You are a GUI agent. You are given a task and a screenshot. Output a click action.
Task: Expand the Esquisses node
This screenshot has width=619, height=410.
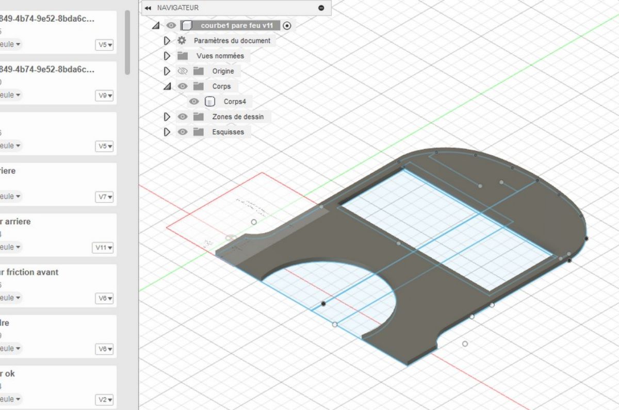[x=167, y=132]
